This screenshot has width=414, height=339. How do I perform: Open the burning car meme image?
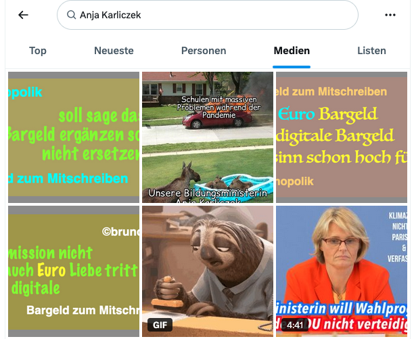tap(208, 137)
